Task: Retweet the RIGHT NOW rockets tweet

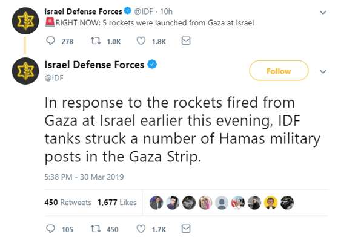Action: click(96, 41)
